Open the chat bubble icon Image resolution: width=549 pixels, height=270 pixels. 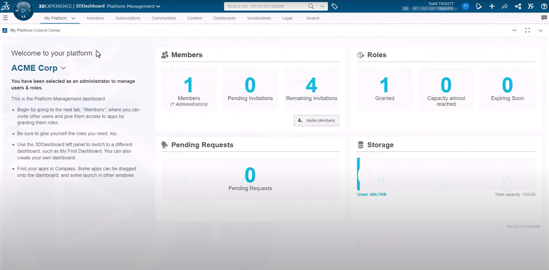point(544,18)
